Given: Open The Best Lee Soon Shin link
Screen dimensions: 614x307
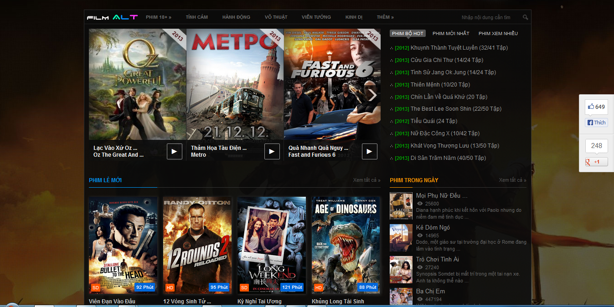Looking at the screenshot, I should coord(456,108).
